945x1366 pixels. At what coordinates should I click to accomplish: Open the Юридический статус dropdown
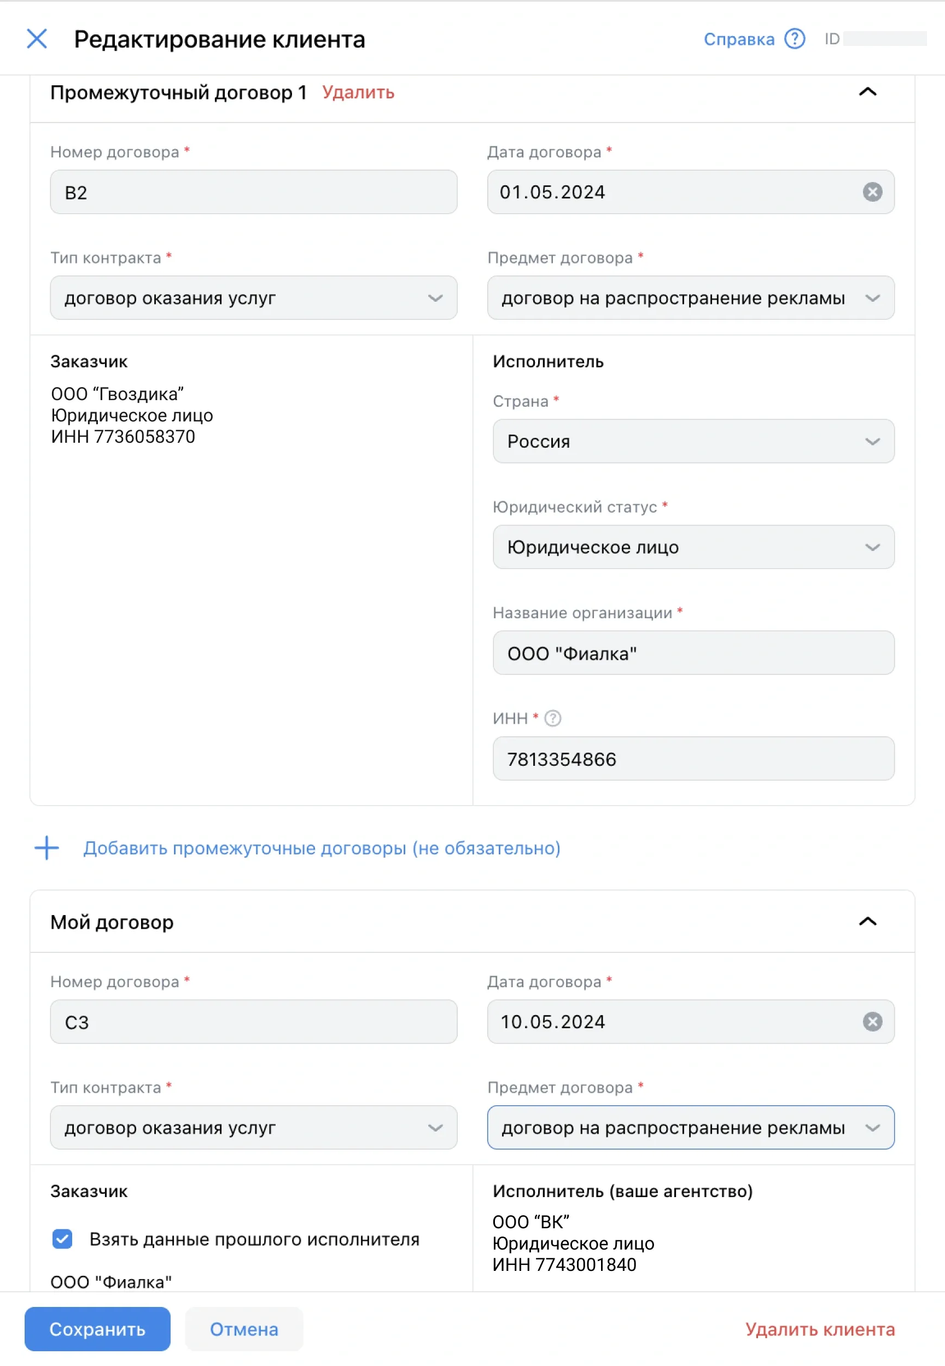click(693, 547)
